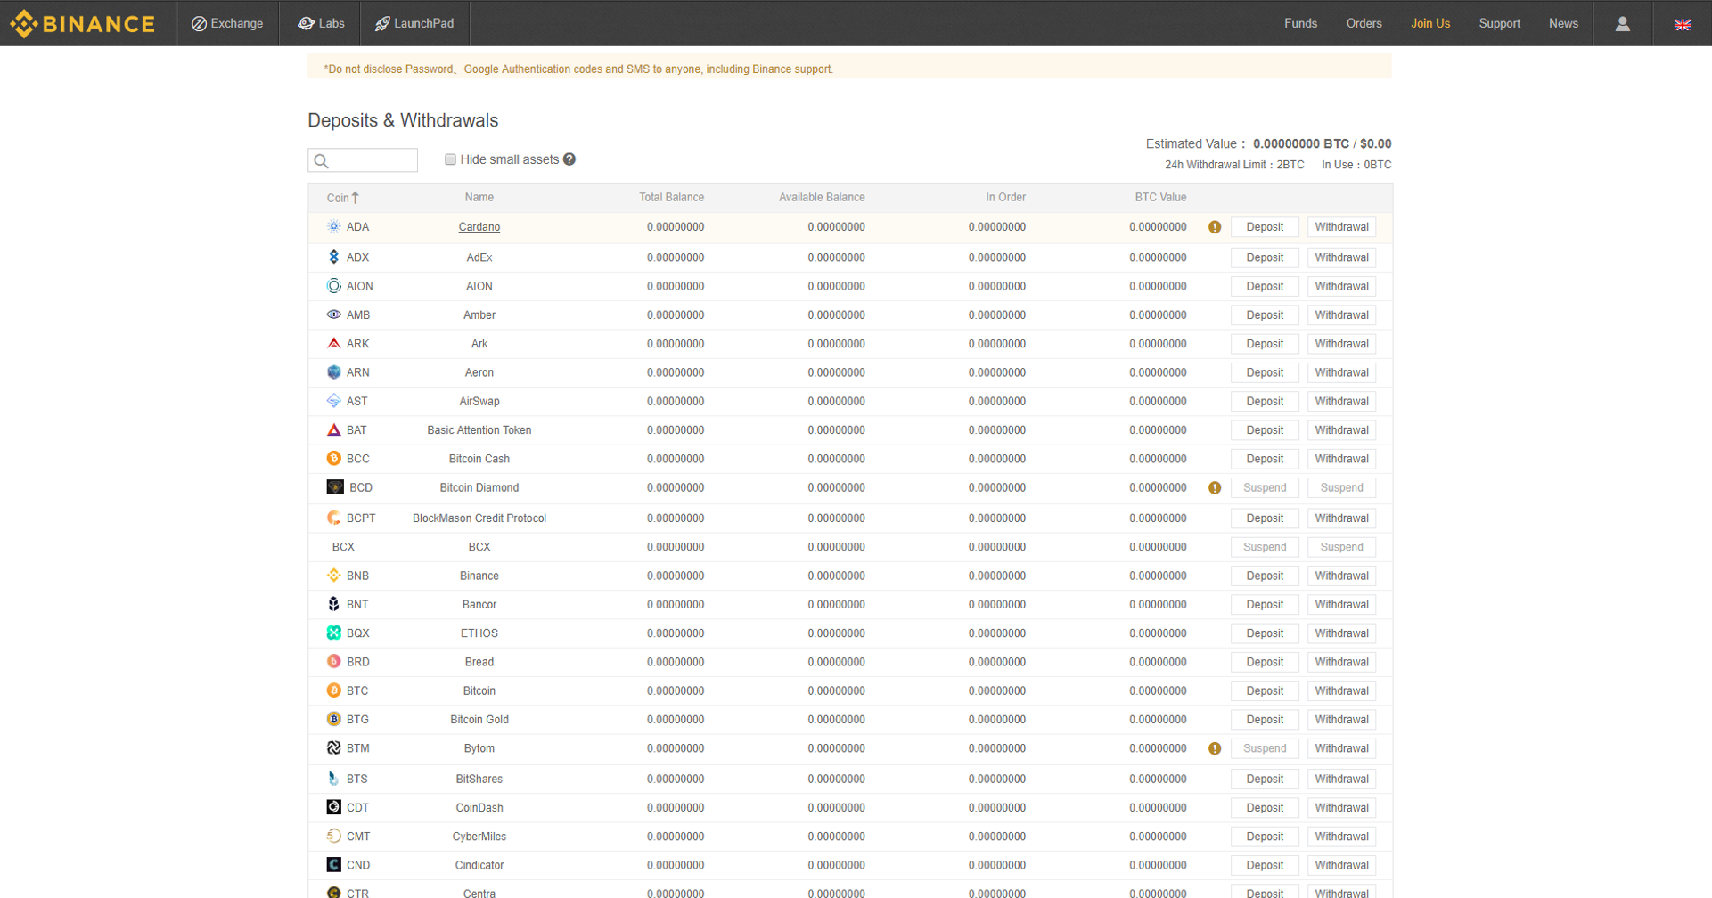The height and width of the screenshot is (898, 1712).
Task: Click the ARN coin icon
Action: click(333, 372)
